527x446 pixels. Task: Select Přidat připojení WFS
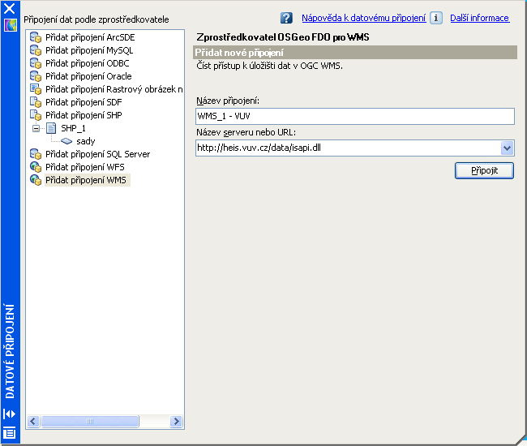point(84,167)
